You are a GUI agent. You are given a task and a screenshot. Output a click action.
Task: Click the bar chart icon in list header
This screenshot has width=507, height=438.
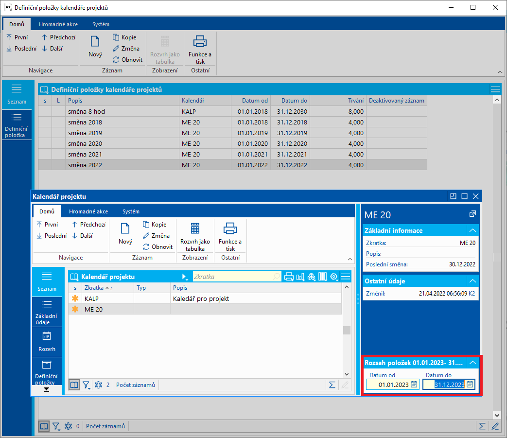coord(300,277)
